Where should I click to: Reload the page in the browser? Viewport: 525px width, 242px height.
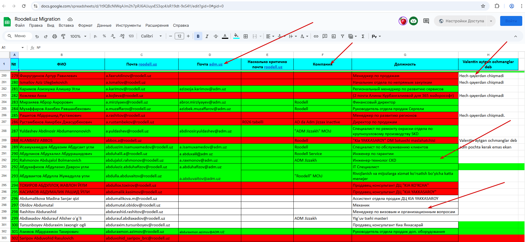(24, 6)
